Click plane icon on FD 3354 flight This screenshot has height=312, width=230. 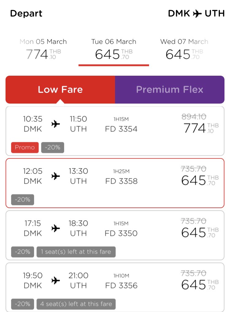coord(56,124)
